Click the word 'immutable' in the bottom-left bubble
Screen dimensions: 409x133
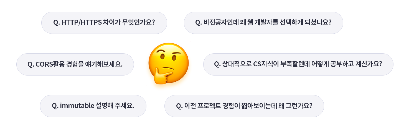(x=77, y=106)
